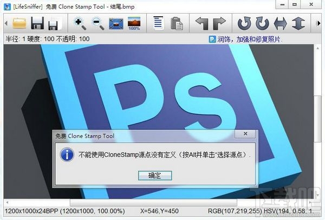Click the horizontal scrollbar thumb

[153, 202]
